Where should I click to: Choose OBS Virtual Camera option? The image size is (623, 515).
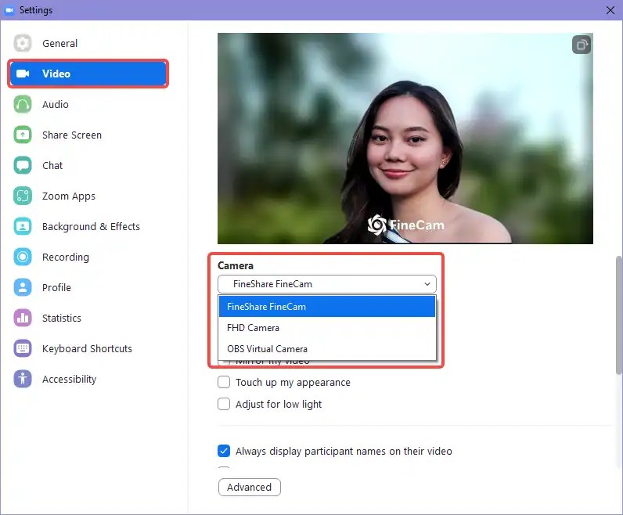[327, 349]
